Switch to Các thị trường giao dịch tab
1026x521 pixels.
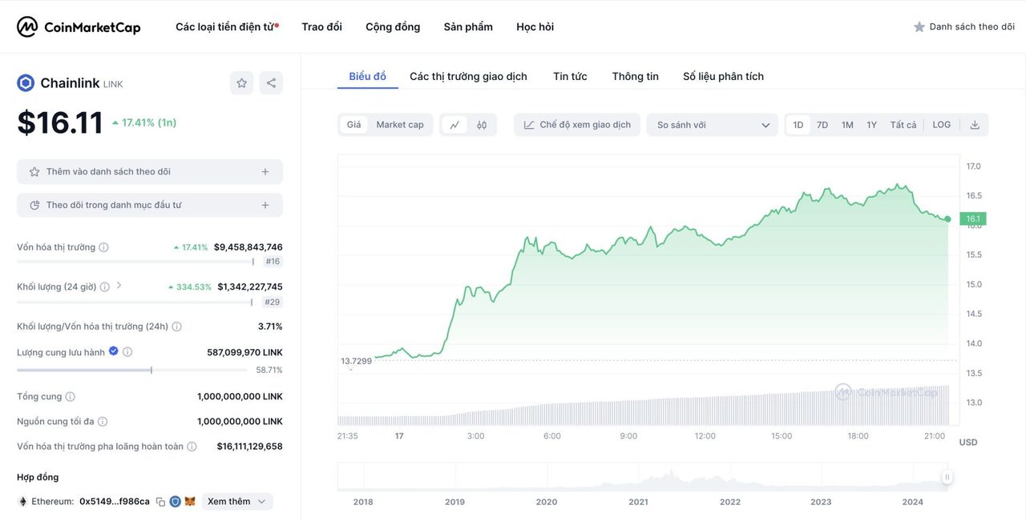coord(469,77)
